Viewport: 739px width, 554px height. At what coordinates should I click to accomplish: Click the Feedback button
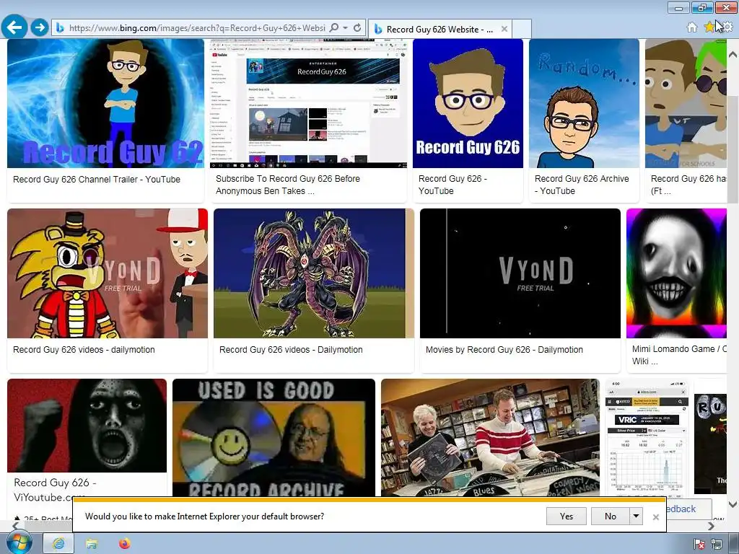(688, 509)
